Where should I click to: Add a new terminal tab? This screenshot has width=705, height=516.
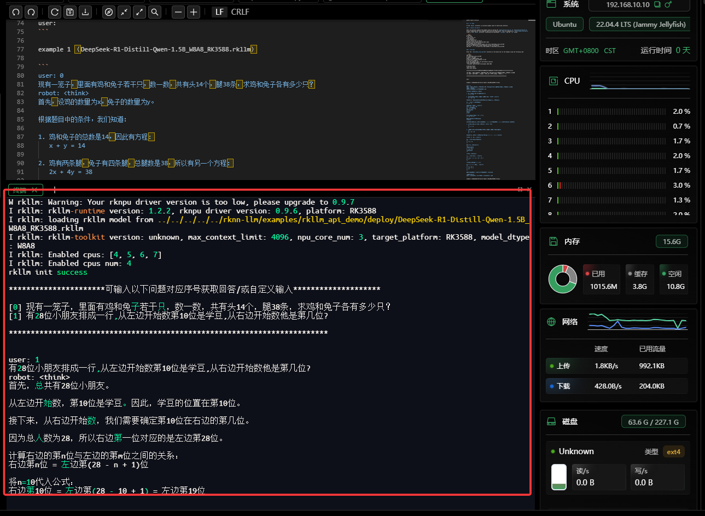click(55, 190)
